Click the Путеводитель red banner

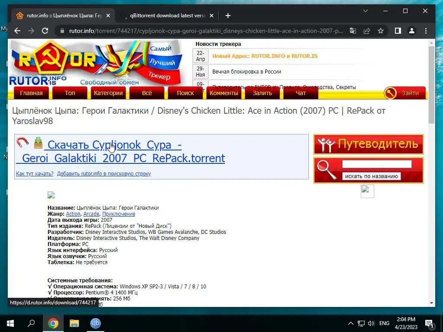click(369, 144)
